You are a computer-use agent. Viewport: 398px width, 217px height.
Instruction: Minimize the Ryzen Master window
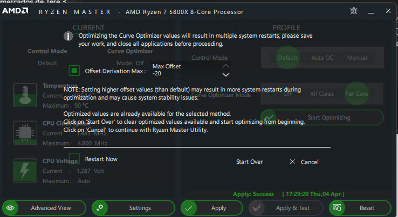371,12
